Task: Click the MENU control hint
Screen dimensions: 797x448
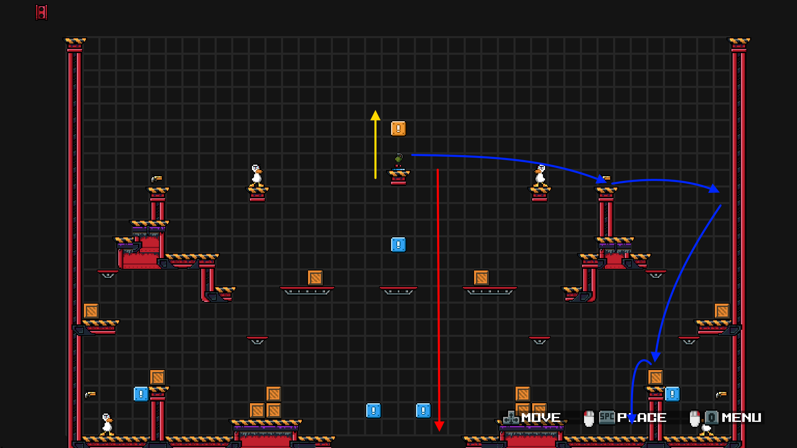Action: [741, 418]
